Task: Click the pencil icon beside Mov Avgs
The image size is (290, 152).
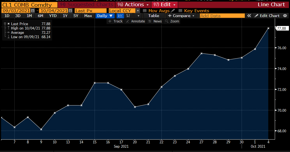Action: (x=173, y=11)
